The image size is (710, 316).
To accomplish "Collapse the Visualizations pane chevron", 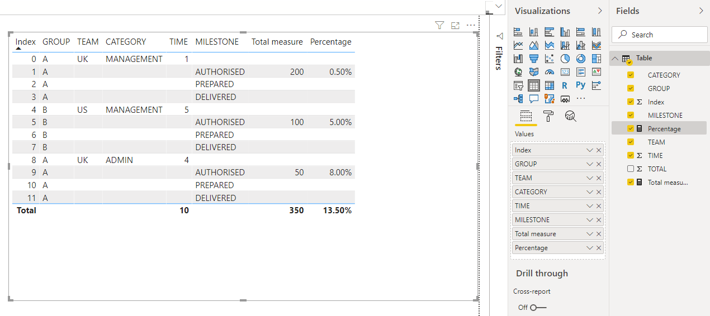I will click(x=600, y=11).
